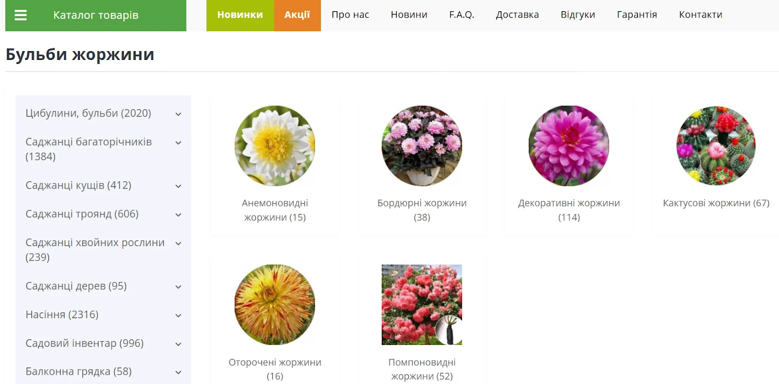Viewport: 779px width, 384px height.
Task: Click the Помпоновидні жоржини red flowers image
Action: pyautogui.click(x=422, y=305)
